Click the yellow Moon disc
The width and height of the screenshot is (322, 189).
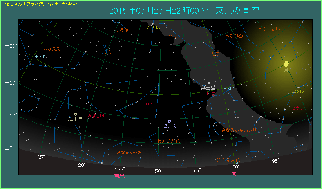(x=286, y=64)
